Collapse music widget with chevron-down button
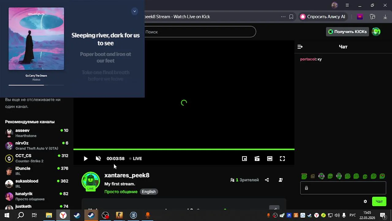Viewport: 392px width, 221px height. [x=134, y=11]
